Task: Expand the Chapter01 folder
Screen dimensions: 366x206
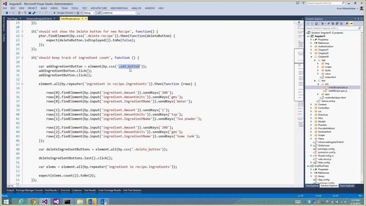Action: (x=311, y=50)
